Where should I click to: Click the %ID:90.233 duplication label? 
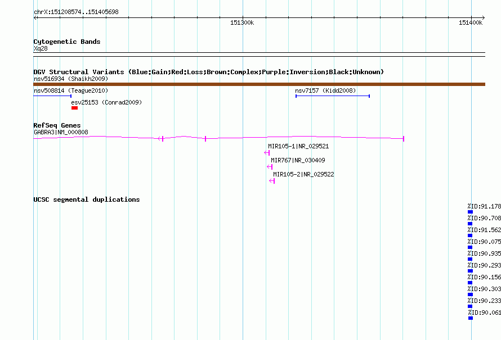[x=484, y=301]
